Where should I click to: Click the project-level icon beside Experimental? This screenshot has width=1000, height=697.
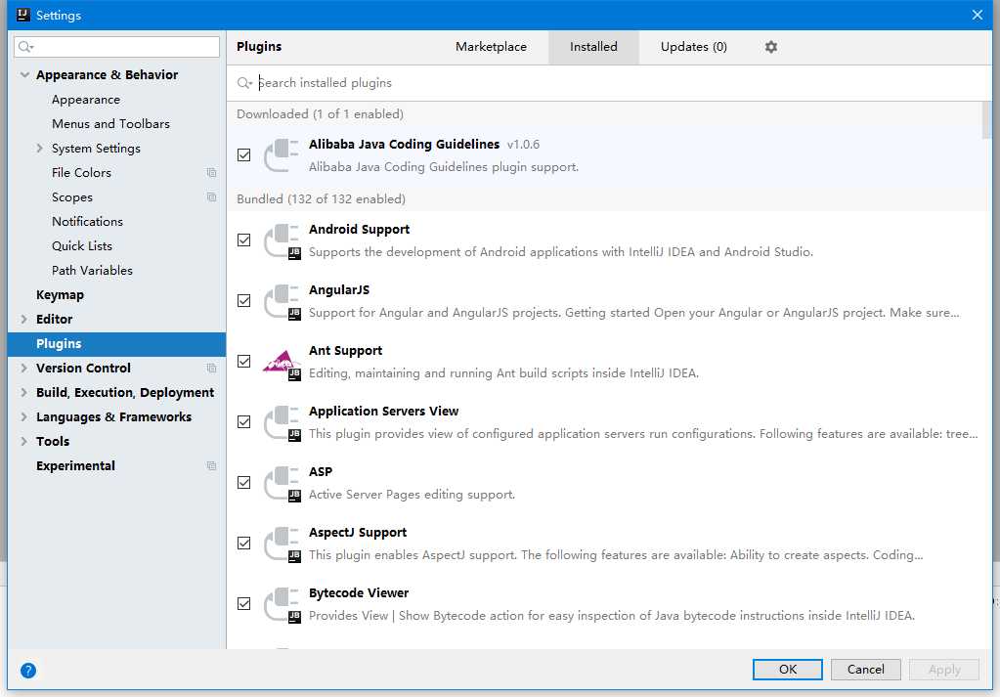(211, 466)
